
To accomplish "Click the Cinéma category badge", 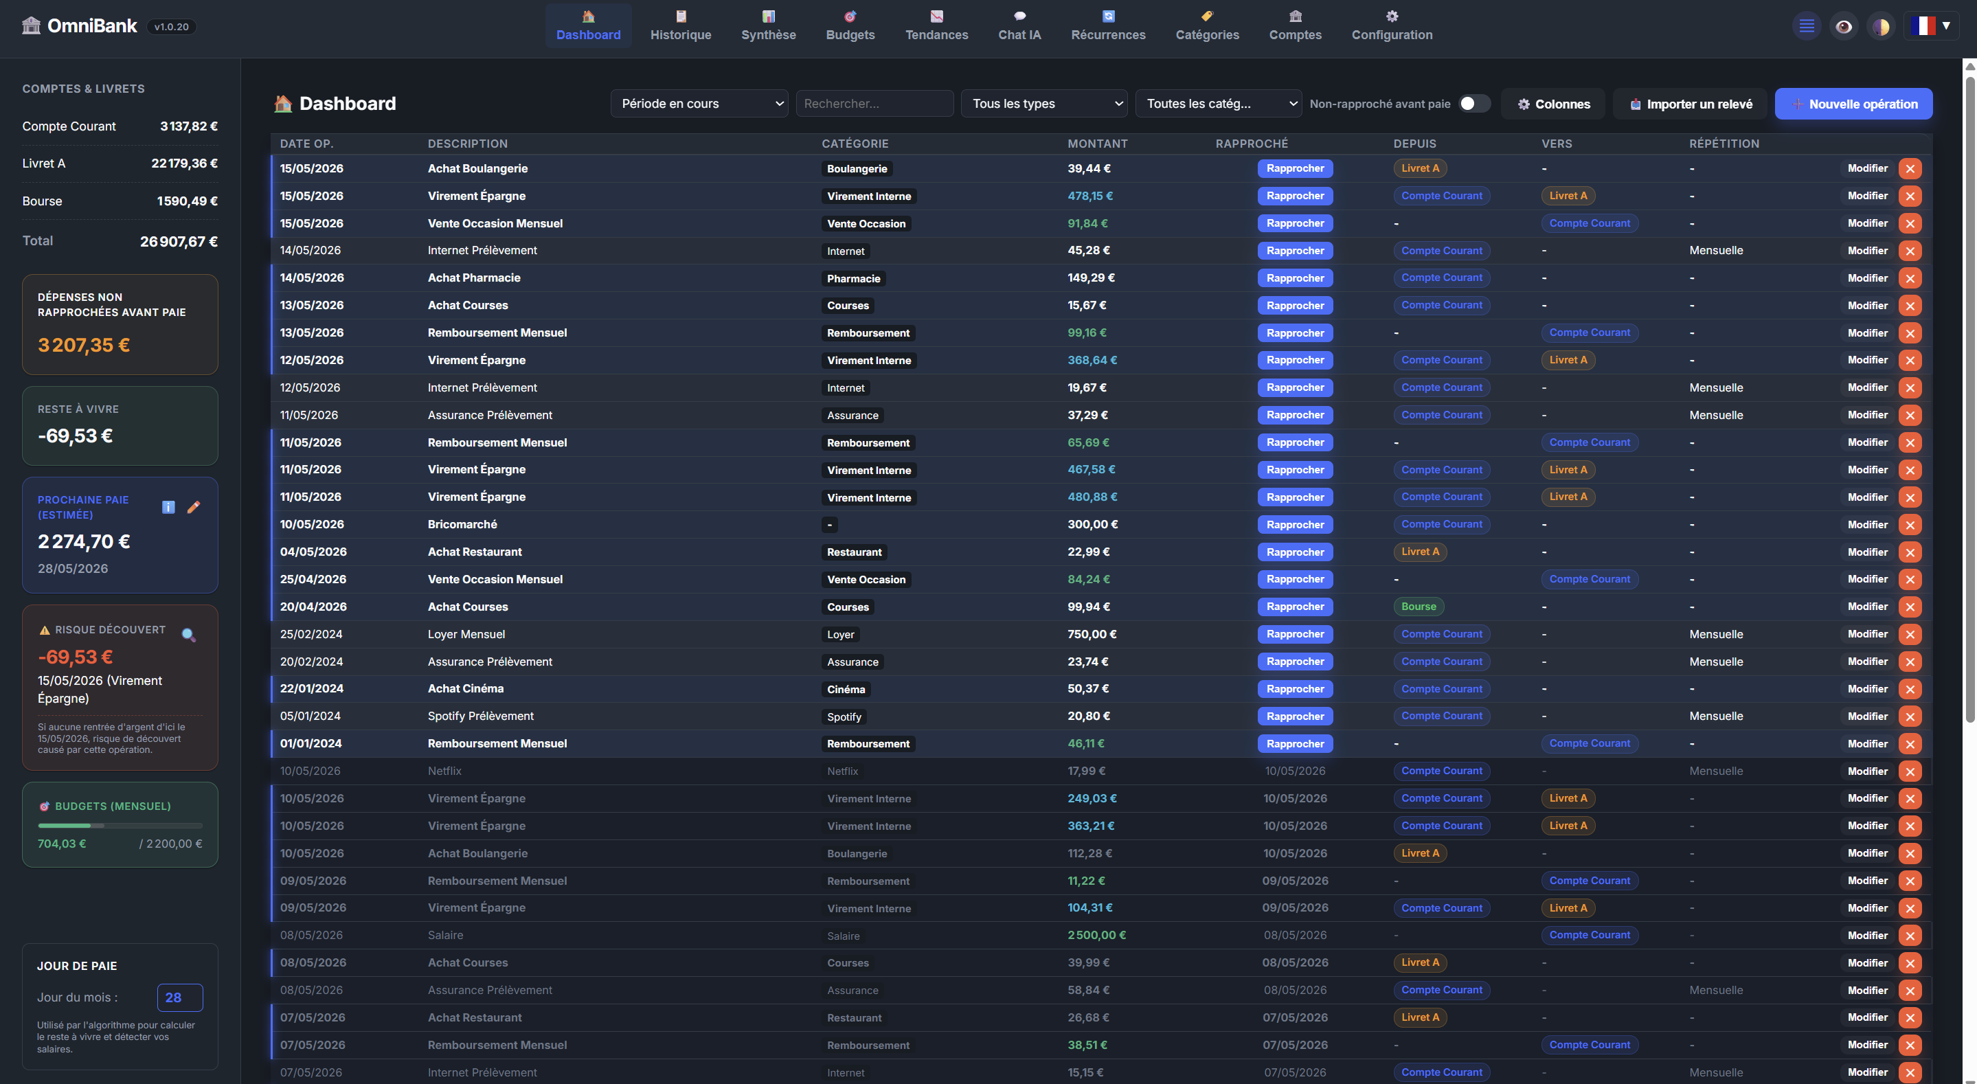I will click(x=846, y=688).
